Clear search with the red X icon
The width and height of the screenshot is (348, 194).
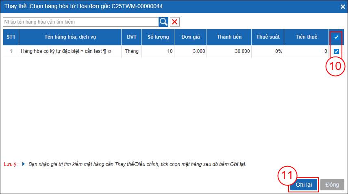tap(174, 22)
